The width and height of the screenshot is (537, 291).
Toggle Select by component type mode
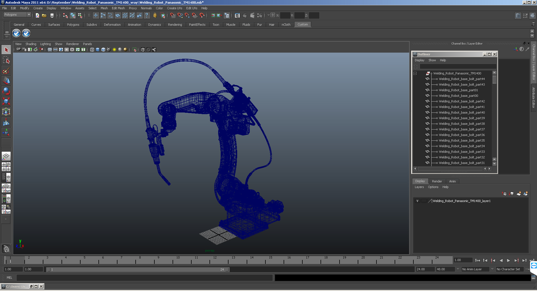80,15
